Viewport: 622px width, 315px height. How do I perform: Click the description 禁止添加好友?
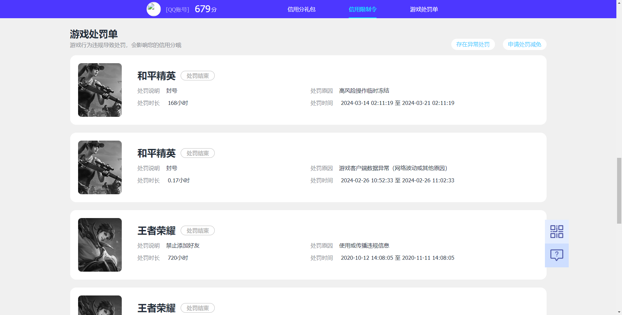tap(183, 246)
